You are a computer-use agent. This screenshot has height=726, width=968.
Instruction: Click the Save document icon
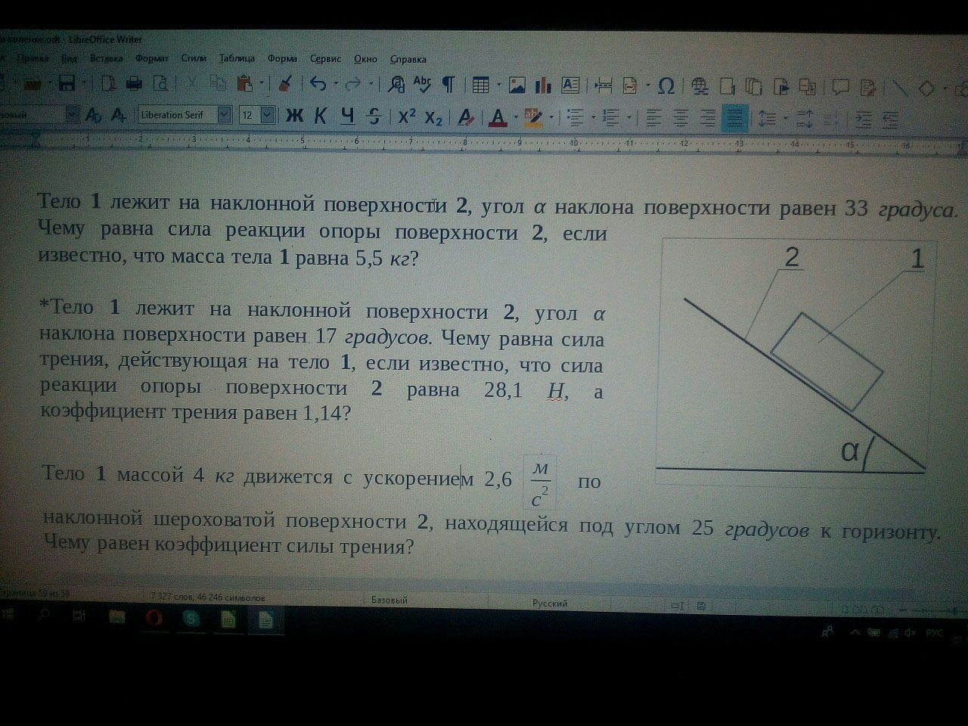(67, 83)
